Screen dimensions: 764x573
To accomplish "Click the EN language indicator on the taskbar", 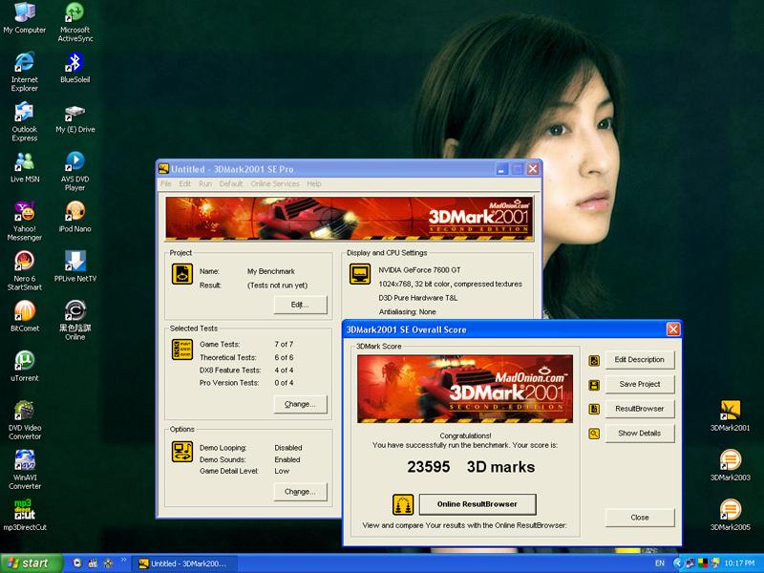I will coord(660,563).
